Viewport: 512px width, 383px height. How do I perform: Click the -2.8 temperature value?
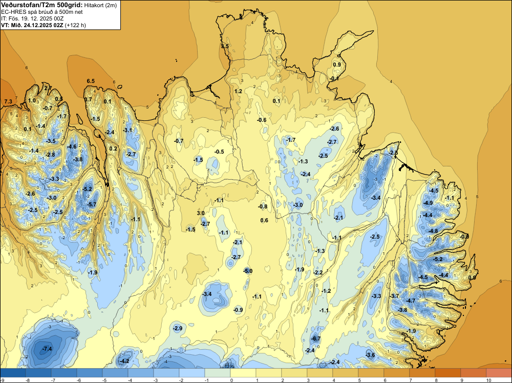(50, 155)
